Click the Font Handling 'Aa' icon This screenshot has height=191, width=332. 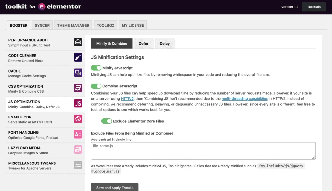point(78,134)
